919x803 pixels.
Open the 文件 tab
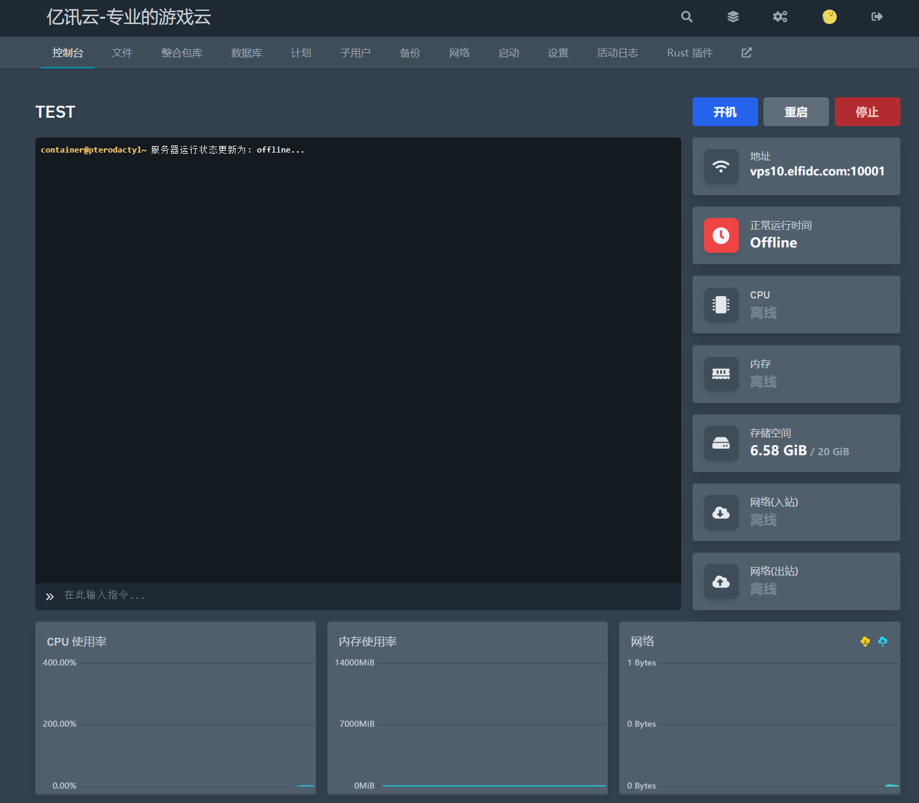click(x=122, y=53)
